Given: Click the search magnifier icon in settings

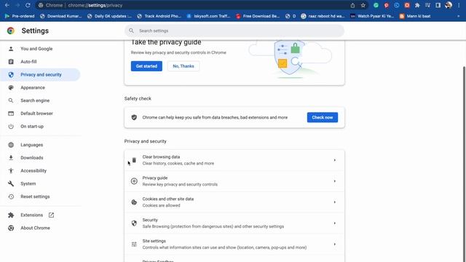Looking at the screenshot, I should click(x=131, y=31).
